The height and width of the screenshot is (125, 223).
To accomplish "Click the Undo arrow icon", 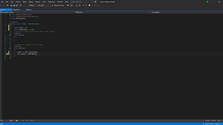I will click(21, 6).
